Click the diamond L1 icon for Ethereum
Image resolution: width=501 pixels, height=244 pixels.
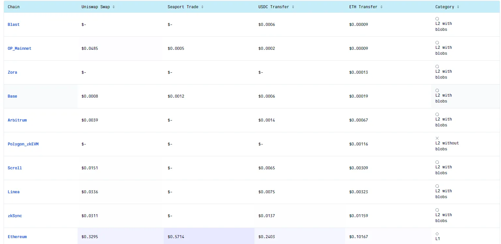point(437,234)
